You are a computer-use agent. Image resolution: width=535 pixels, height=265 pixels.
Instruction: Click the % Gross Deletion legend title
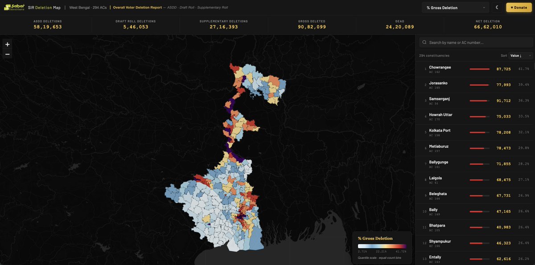coord(375,239)
